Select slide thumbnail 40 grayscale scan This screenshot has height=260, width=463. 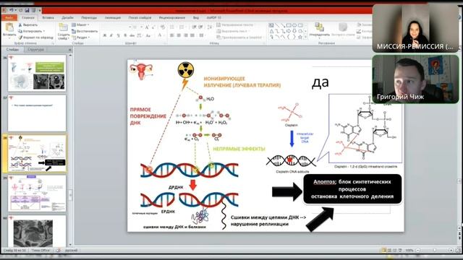[37, 231]
